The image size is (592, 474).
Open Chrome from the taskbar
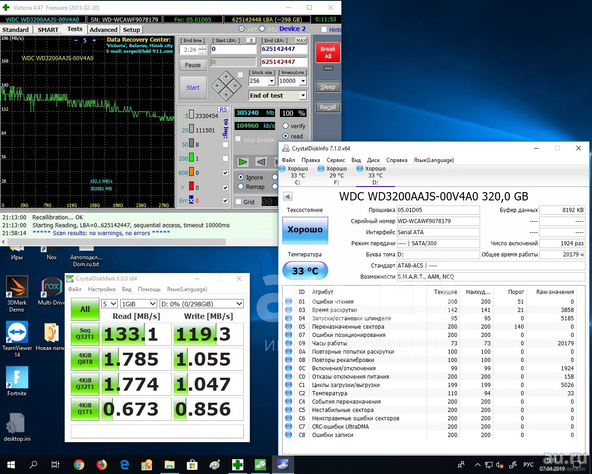tap(79, 465)
